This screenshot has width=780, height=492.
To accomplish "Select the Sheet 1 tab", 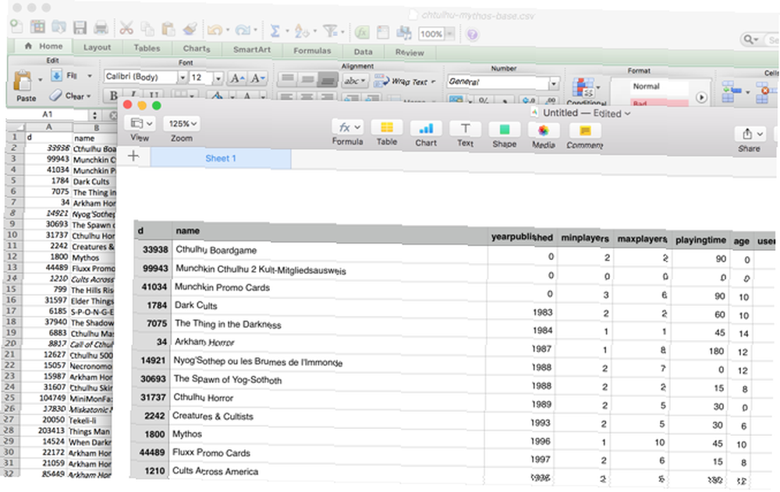I will pos(221,158).
